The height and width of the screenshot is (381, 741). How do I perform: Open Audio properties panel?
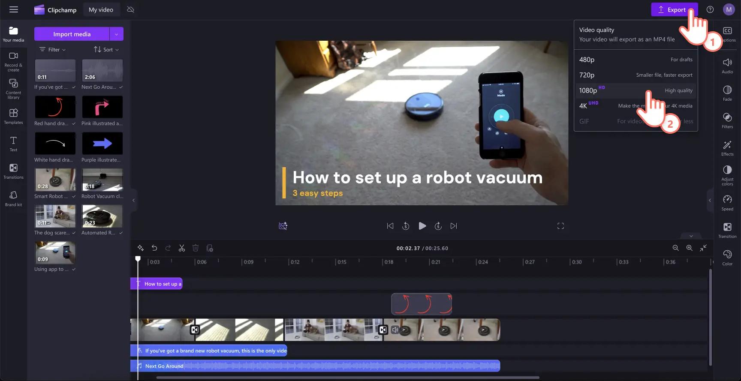click(x=727, y=66)
